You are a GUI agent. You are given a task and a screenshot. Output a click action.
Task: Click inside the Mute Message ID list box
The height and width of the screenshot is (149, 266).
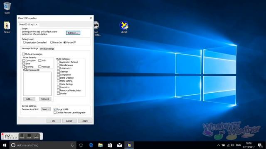tap(37, 84)
